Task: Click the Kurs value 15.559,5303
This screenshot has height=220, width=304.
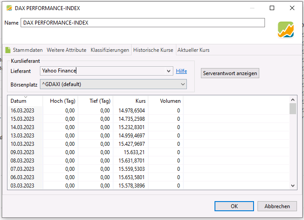Action: (x=132, y=169)
